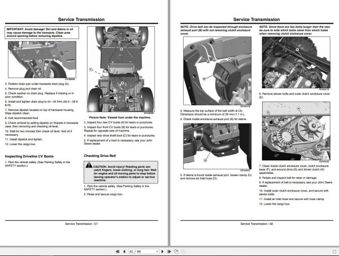Click the 'Service Transmission - 58' footer text
The height and width of the screenshot is (256, 339).
tap(257, 224)
